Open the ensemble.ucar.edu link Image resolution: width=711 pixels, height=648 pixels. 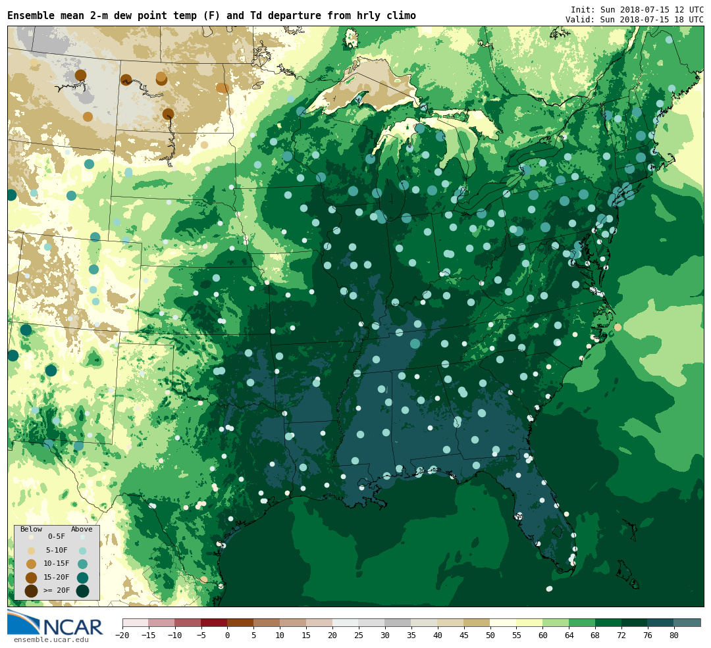tap(51, 640)
